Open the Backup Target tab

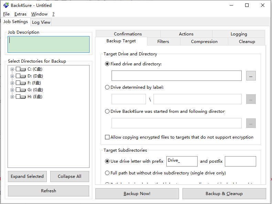click(x=121, y=41)
